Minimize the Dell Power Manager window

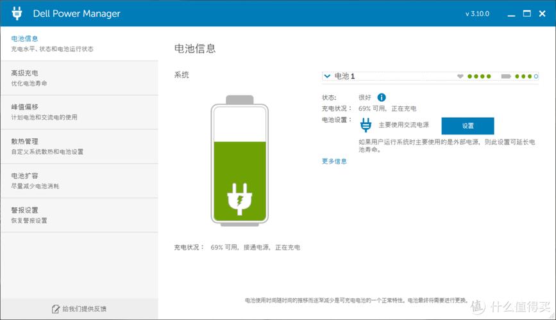(x=511, y=14)
